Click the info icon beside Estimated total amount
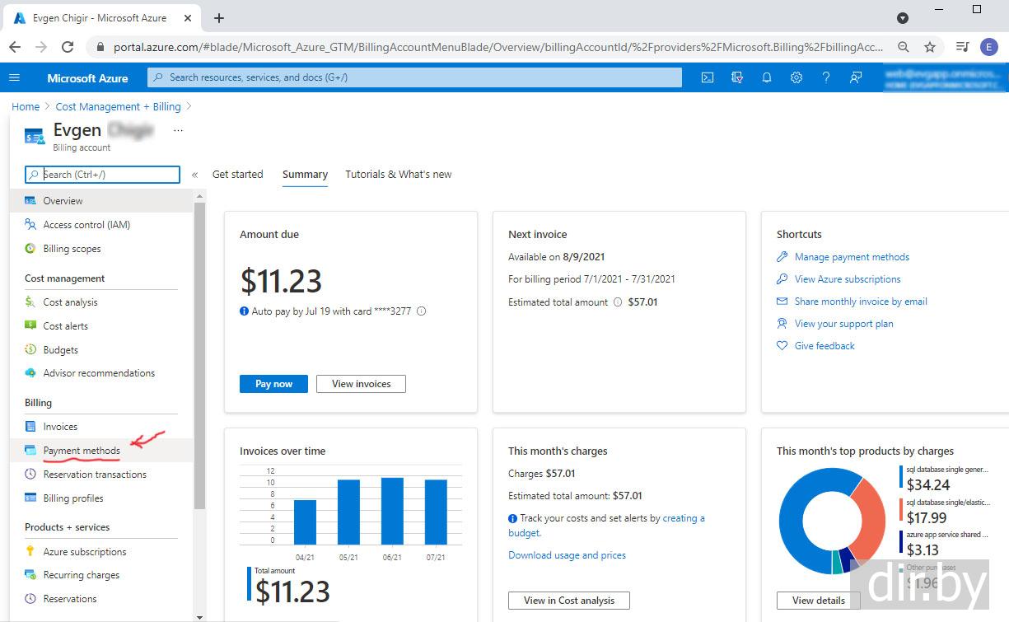This screenshot has width=1009, height=622. pos(618,302)
